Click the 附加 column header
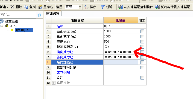 pyautogui.click(x=142, y=20)
